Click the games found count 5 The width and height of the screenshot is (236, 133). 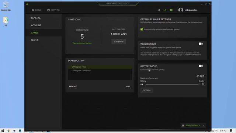[x=82, y=37]
